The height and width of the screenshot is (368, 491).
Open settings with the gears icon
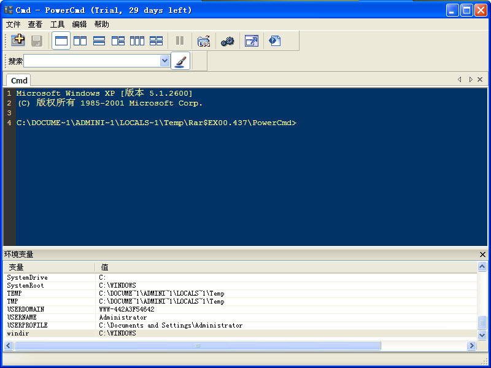228,41
